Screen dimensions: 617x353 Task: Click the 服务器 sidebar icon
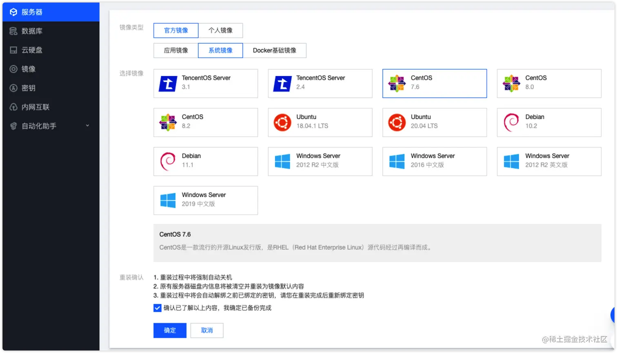[13, 12]
